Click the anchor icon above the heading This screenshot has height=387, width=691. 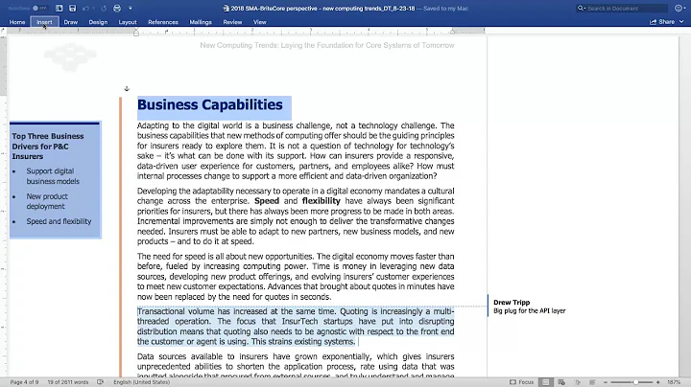coord(127,89)
